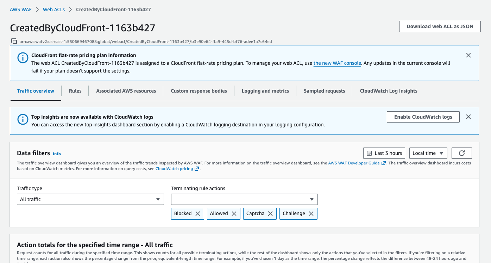Click the Action totals section heading
This screenshot has width=491, height=263.
(x=95, y=245)
